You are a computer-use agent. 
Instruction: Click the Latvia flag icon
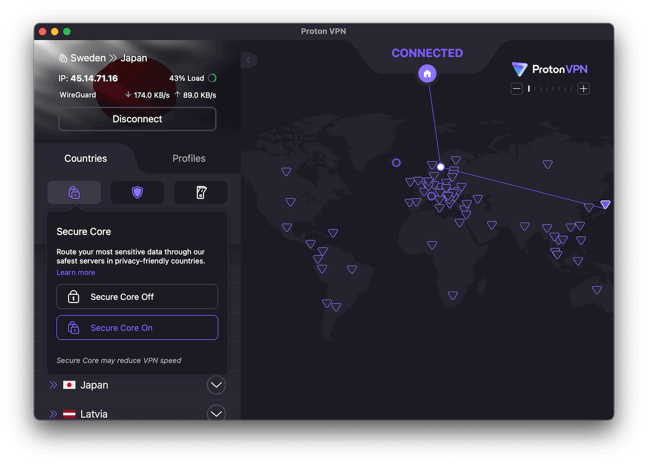[x=69, y=414]
